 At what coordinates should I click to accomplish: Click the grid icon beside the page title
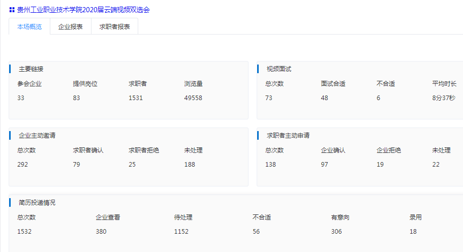pos(12,10)
